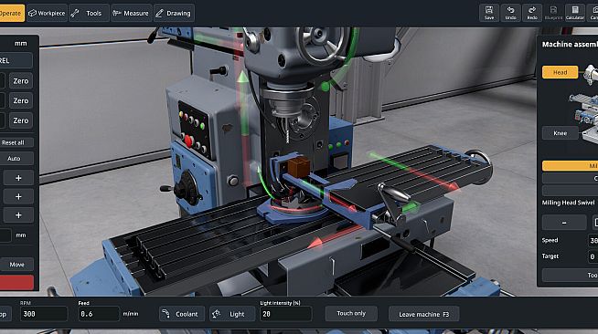Click the brown workpiece block in vise

coord(299,167)
